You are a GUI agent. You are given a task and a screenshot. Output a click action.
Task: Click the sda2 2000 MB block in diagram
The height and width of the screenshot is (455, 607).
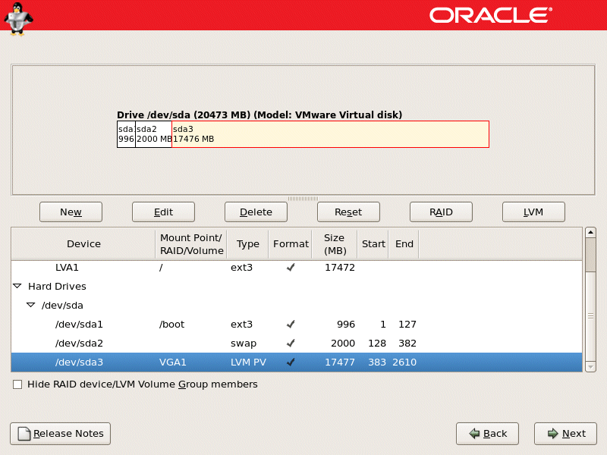click(154, 134)
